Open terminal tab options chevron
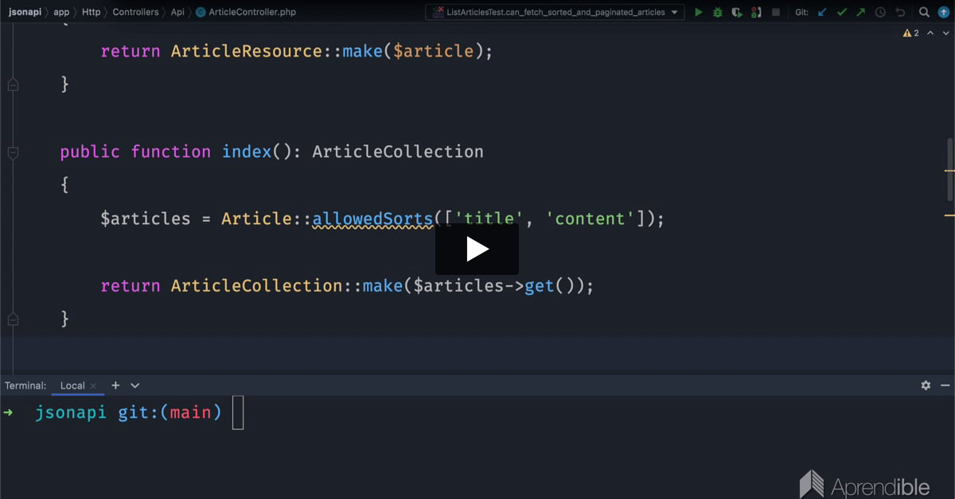This screenshot has height=499, width=955. pyautogui.click(x=134, y=385)
